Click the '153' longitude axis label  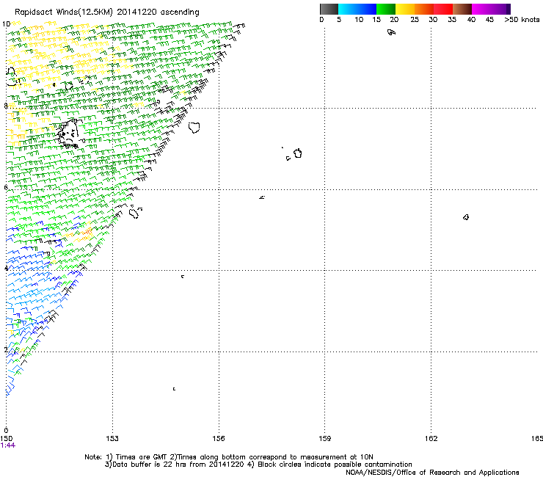(x=112, y=439)
